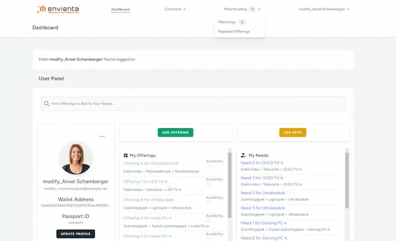396x241 pixels.
Task: Toggle availability for Offering 4 for Irodai PC-k
Action: [208, 221]
